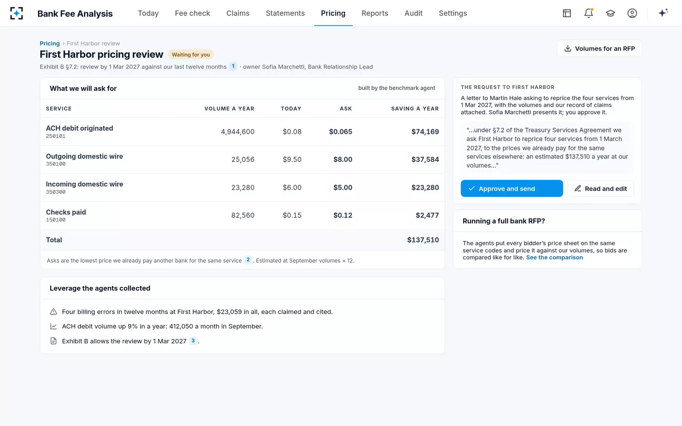This screenshot has width=682, height=426.
Task: Click the warning triangle beside billing errors
Action: point(54,312)
